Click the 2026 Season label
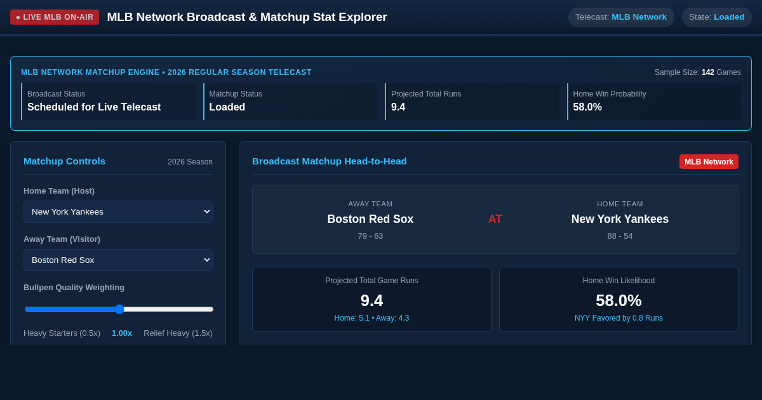The height and width of the screenshot is (400, 762). click(190, 162)
